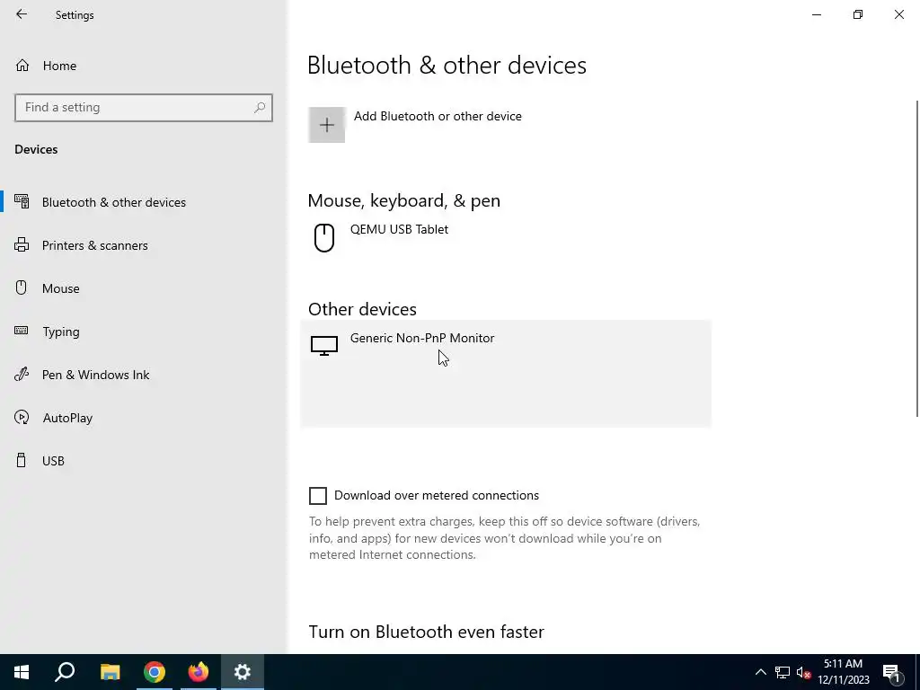Viewport: 920px width, 690px height.
Task: Click the Settings page vertical scrollbar
Action: (x=916, y=259)
